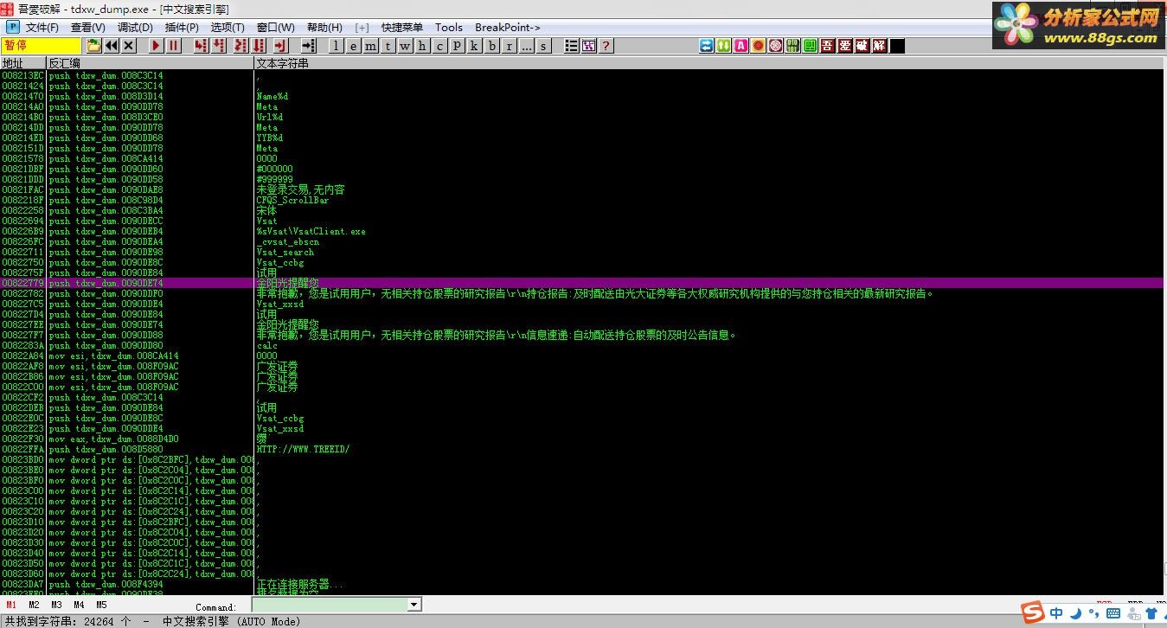Viewport: 1167px width, 628px height.
Task: Open References window with 'r' button
Action: click(509, 46)
